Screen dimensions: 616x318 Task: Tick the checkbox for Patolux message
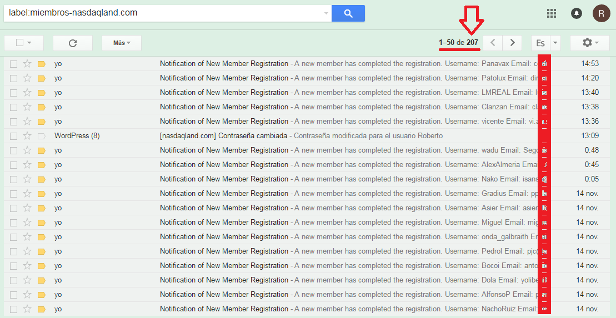point(14,78)
